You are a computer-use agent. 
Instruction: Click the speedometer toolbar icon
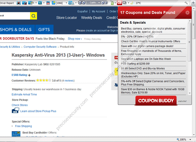(19, 3)
